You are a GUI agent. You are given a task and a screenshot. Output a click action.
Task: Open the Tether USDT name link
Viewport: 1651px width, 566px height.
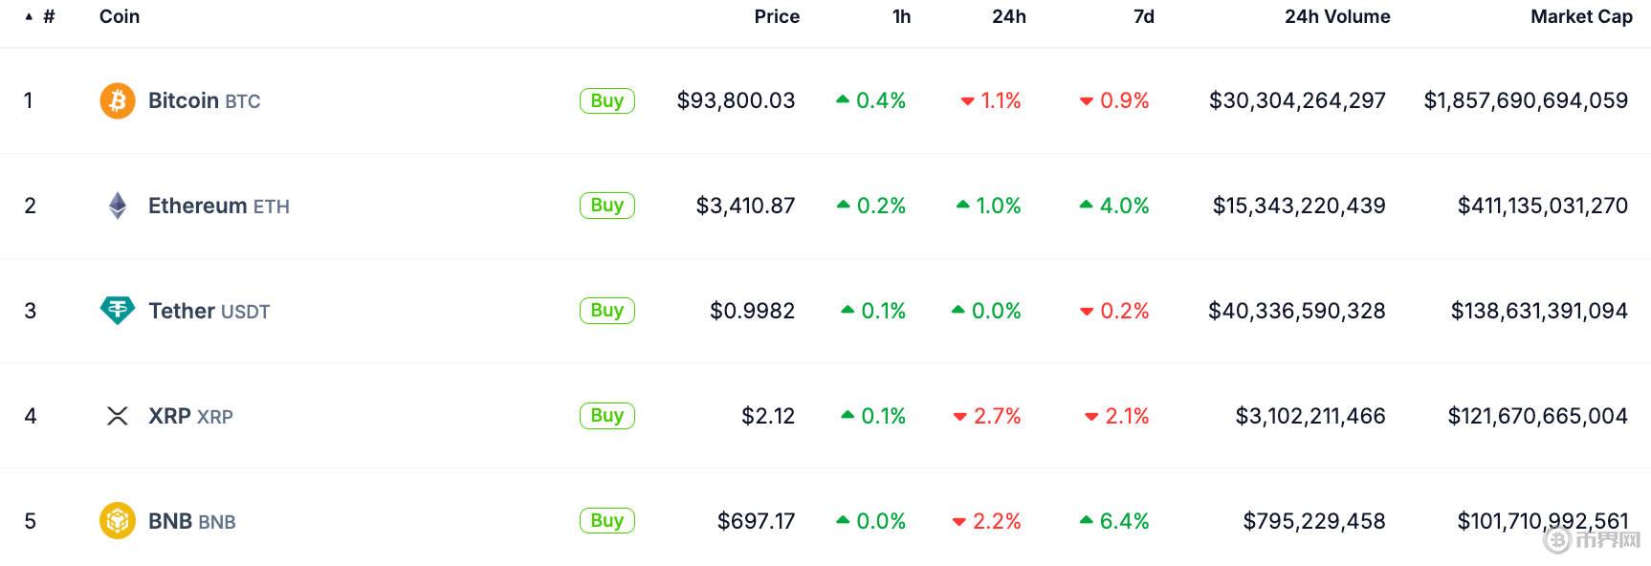click(x=209, y=311)
